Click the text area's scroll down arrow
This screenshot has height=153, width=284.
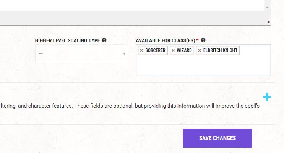tap(267, 8)
